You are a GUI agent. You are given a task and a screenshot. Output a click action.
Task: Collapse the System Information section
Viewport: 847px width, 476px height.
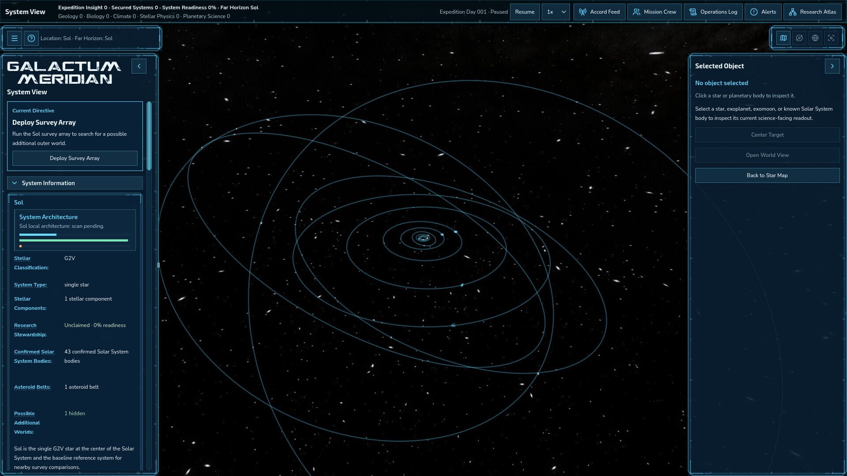click(75, 183)
